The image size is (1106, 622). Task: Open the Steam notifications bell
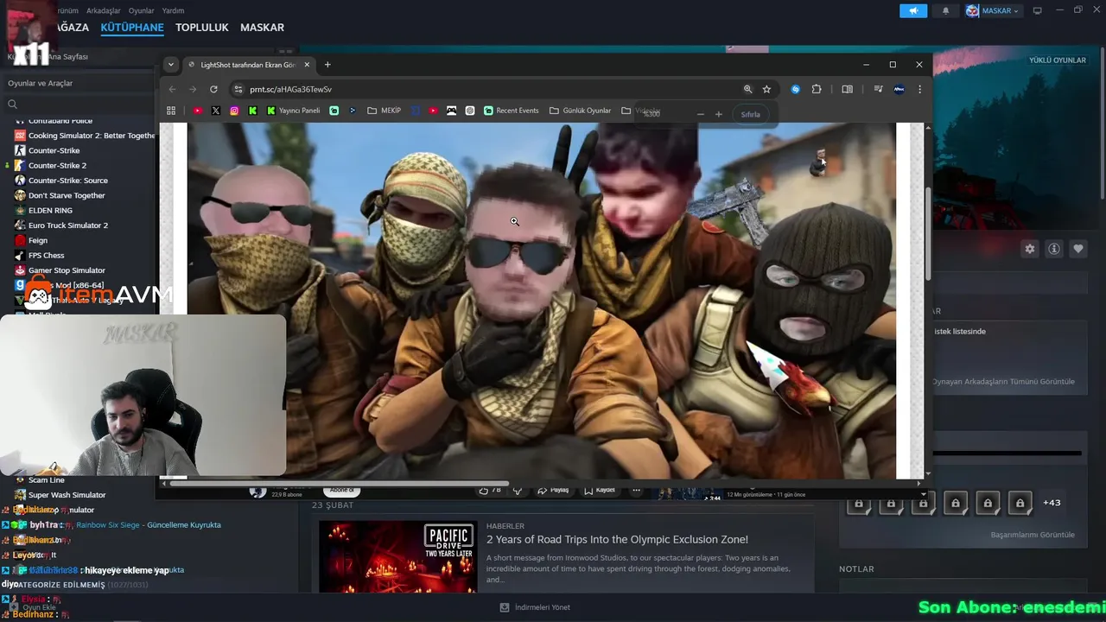click(x=945, y=11)
